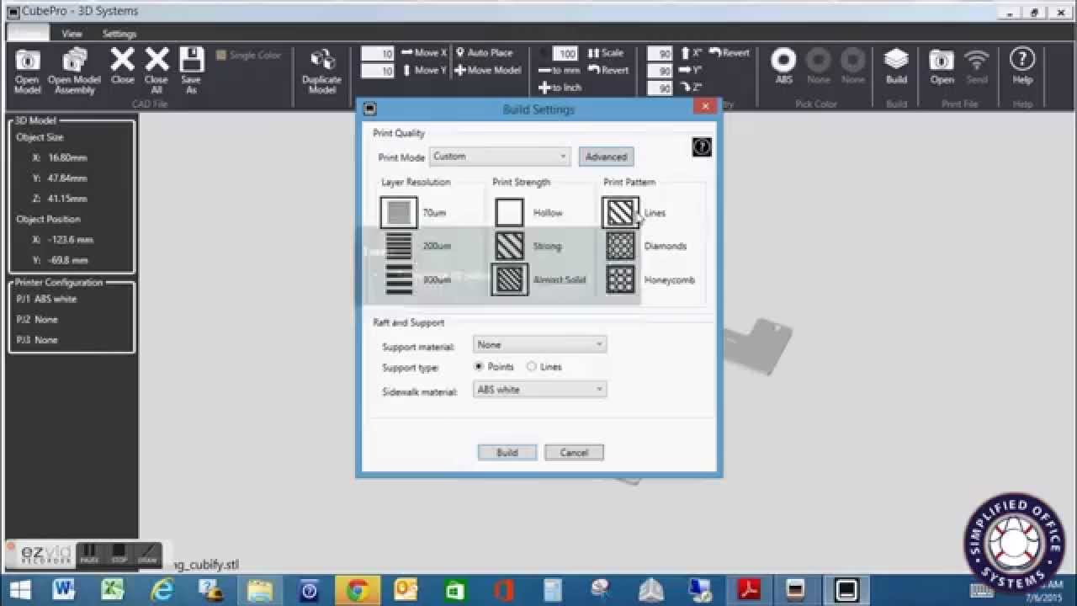This screenshot has height=606, width=1077.
Task: Choose Diamonds print pattern
Action: point(620,246)
